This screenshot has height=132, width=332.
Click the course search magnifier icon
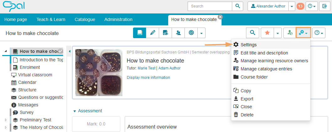click(253, 33)
